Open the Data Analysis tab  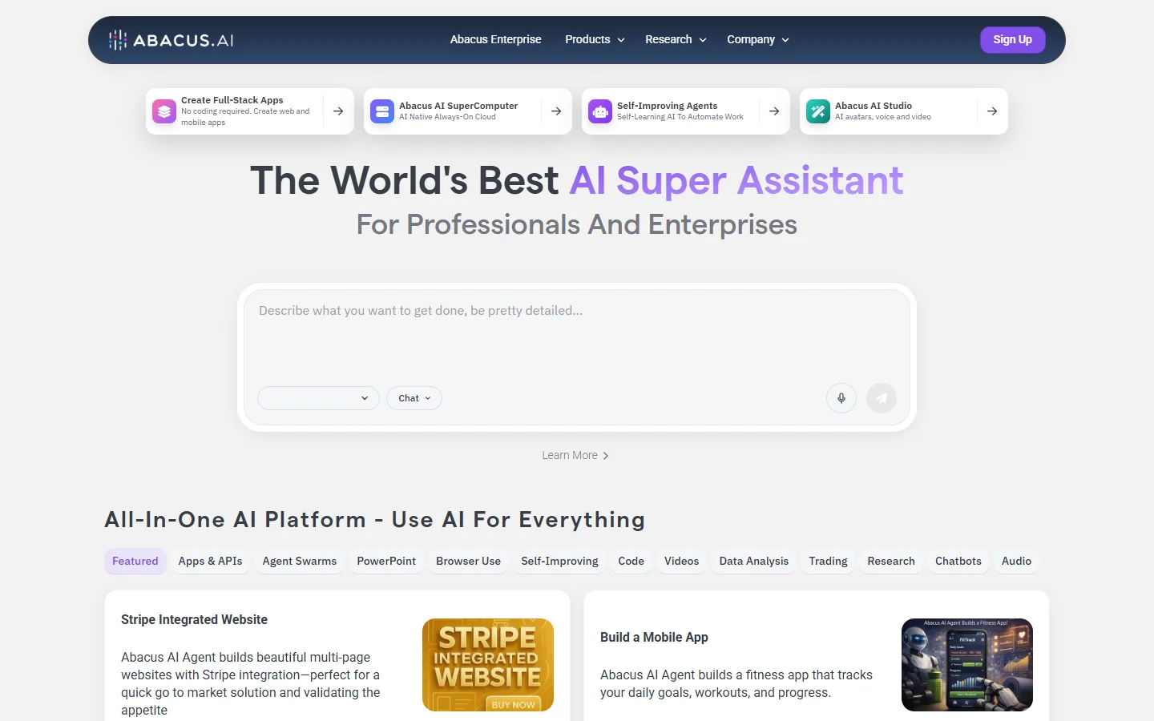(754, 562)
